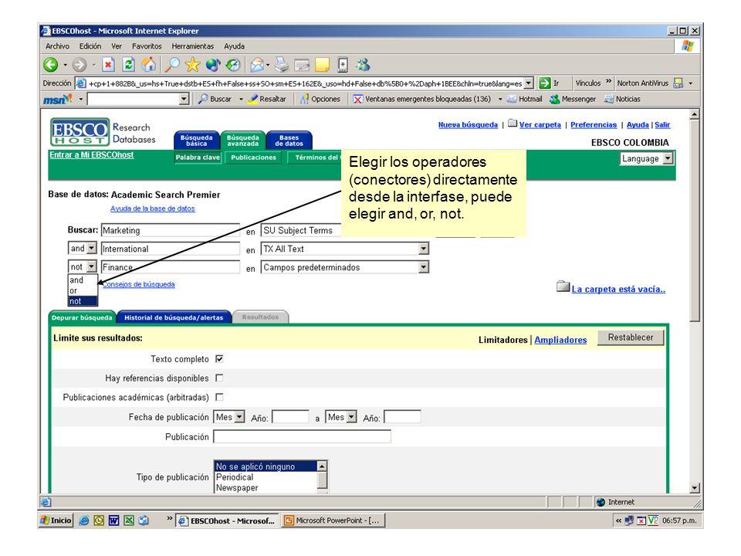Expand the TX All Text field dropdown
Screen dimensions: 741x556
click(424, 249)
